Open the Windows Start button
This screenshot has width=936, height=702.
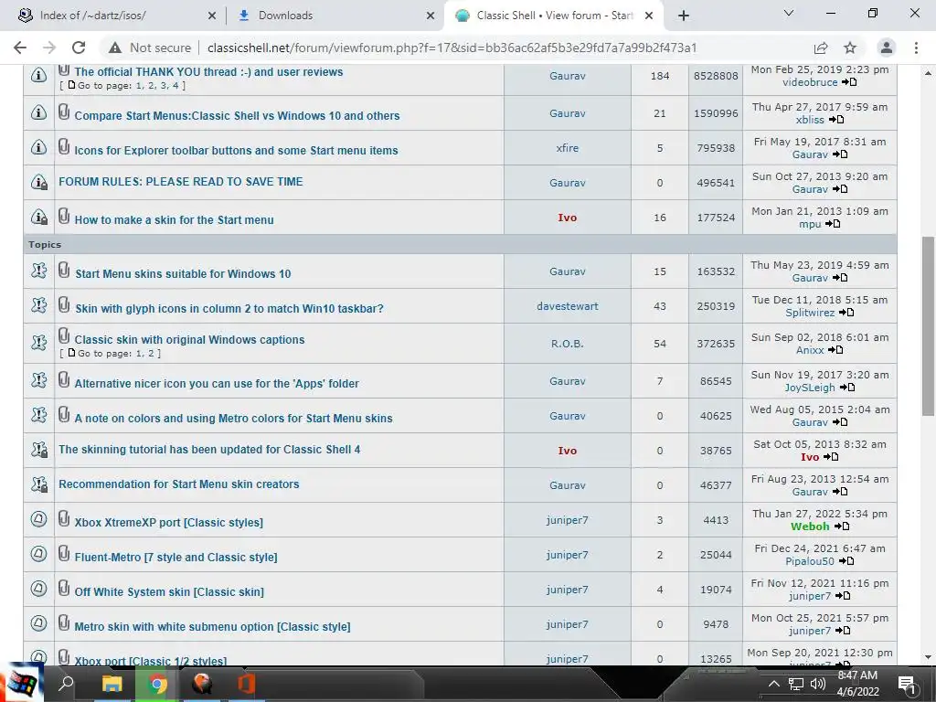coord(20,683)
